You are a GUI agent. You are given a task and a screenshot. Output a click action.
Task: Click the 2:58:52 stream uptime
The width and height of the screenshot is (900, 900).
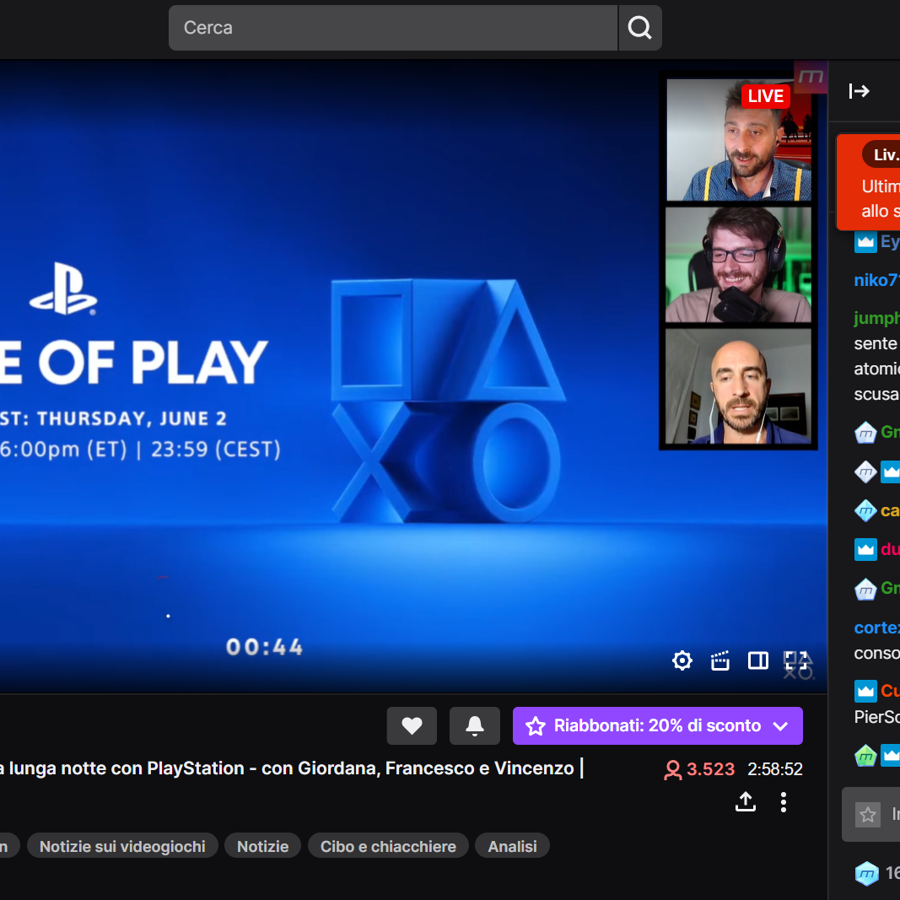click(x=775, y=769)
